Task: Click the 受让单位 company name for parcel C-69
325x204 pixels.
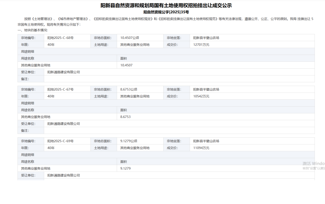Action: tap(64, 175)
